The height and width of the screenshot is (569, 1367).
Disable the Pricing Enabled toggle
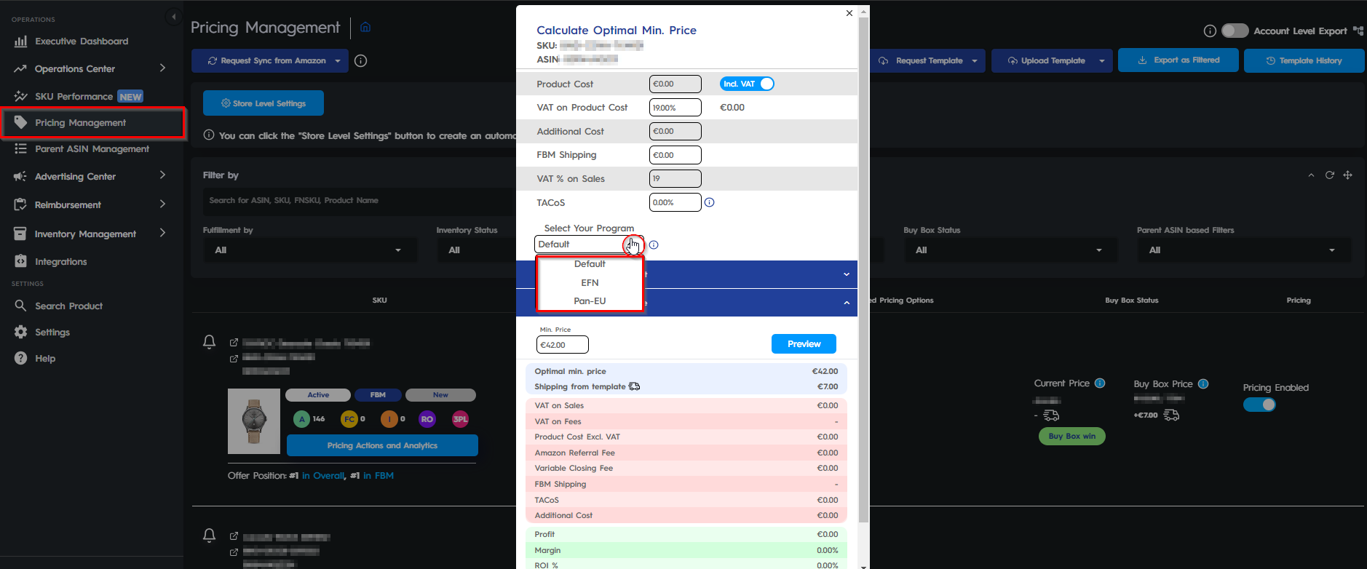[x=1259, y=405]
